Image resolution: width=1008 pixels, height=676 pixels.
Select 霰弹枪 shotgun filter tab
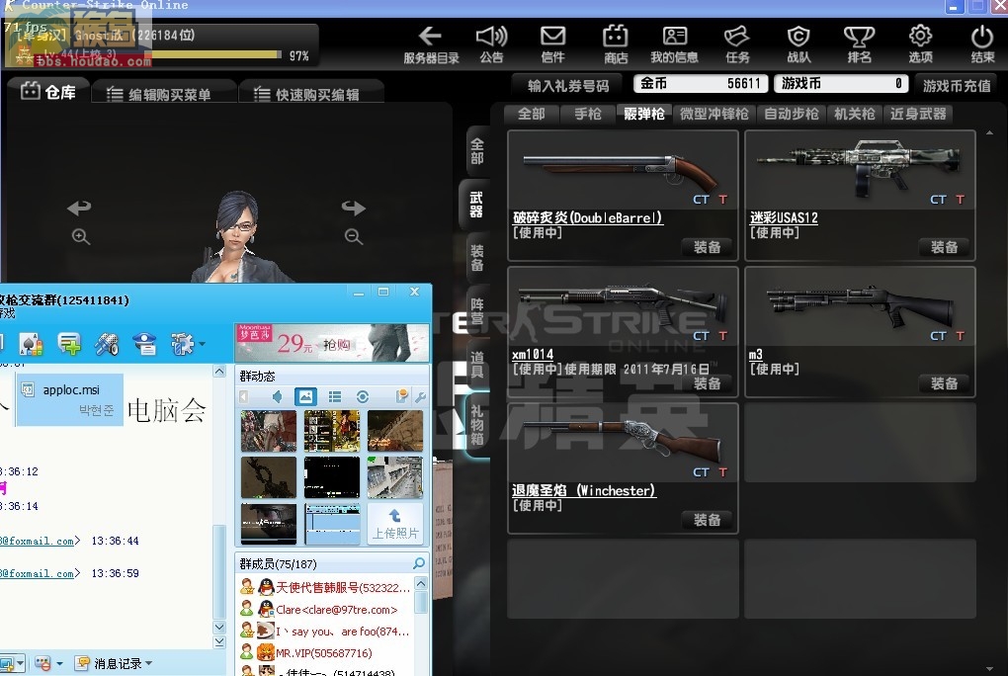[644, 114]
